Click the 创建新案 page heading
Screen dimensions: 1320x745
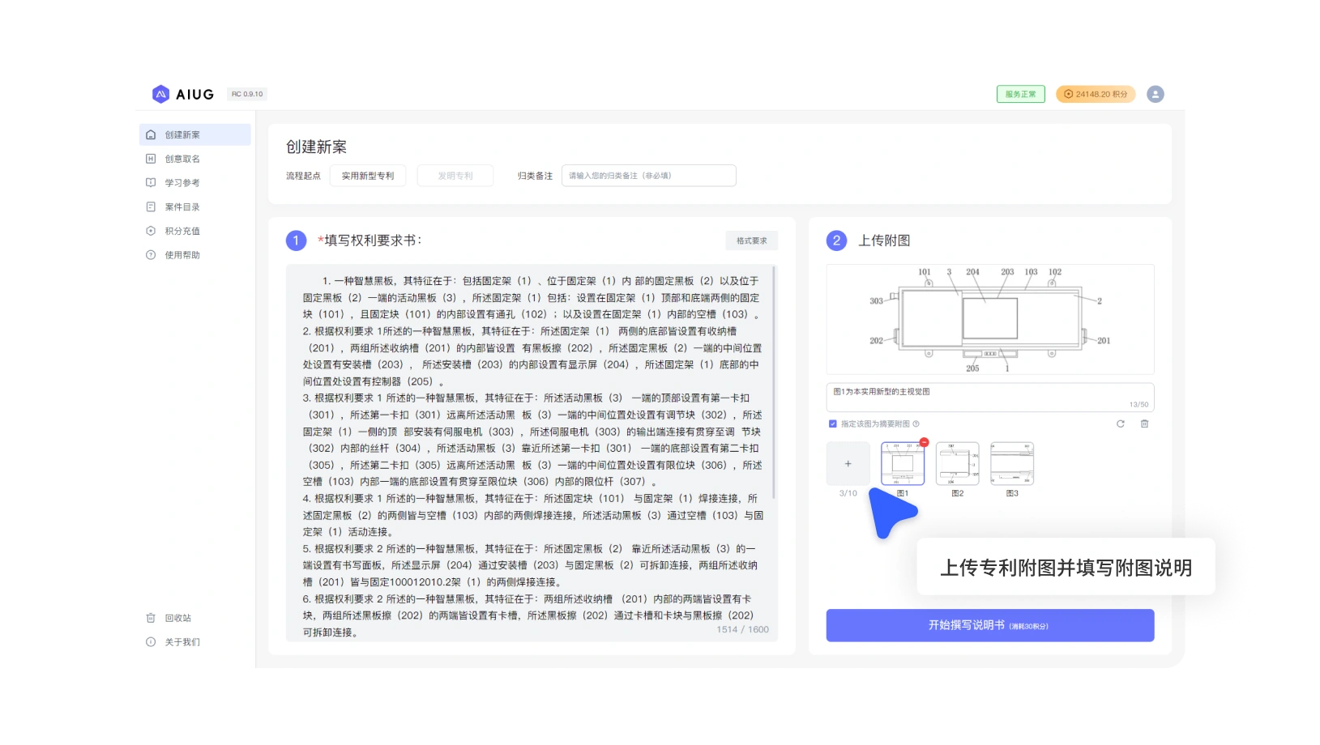click(x=316, y=147)
